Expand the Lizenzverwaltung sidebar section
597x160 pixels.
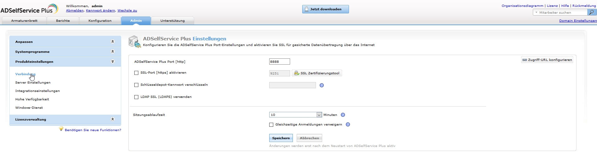point(65,119)
